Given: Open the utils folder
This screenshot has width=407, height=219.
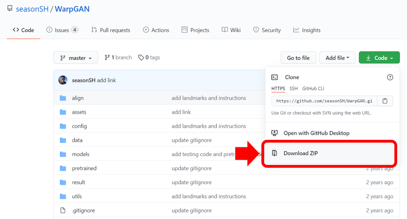Looking at the screenshot, I should click(x=77, y=197).
